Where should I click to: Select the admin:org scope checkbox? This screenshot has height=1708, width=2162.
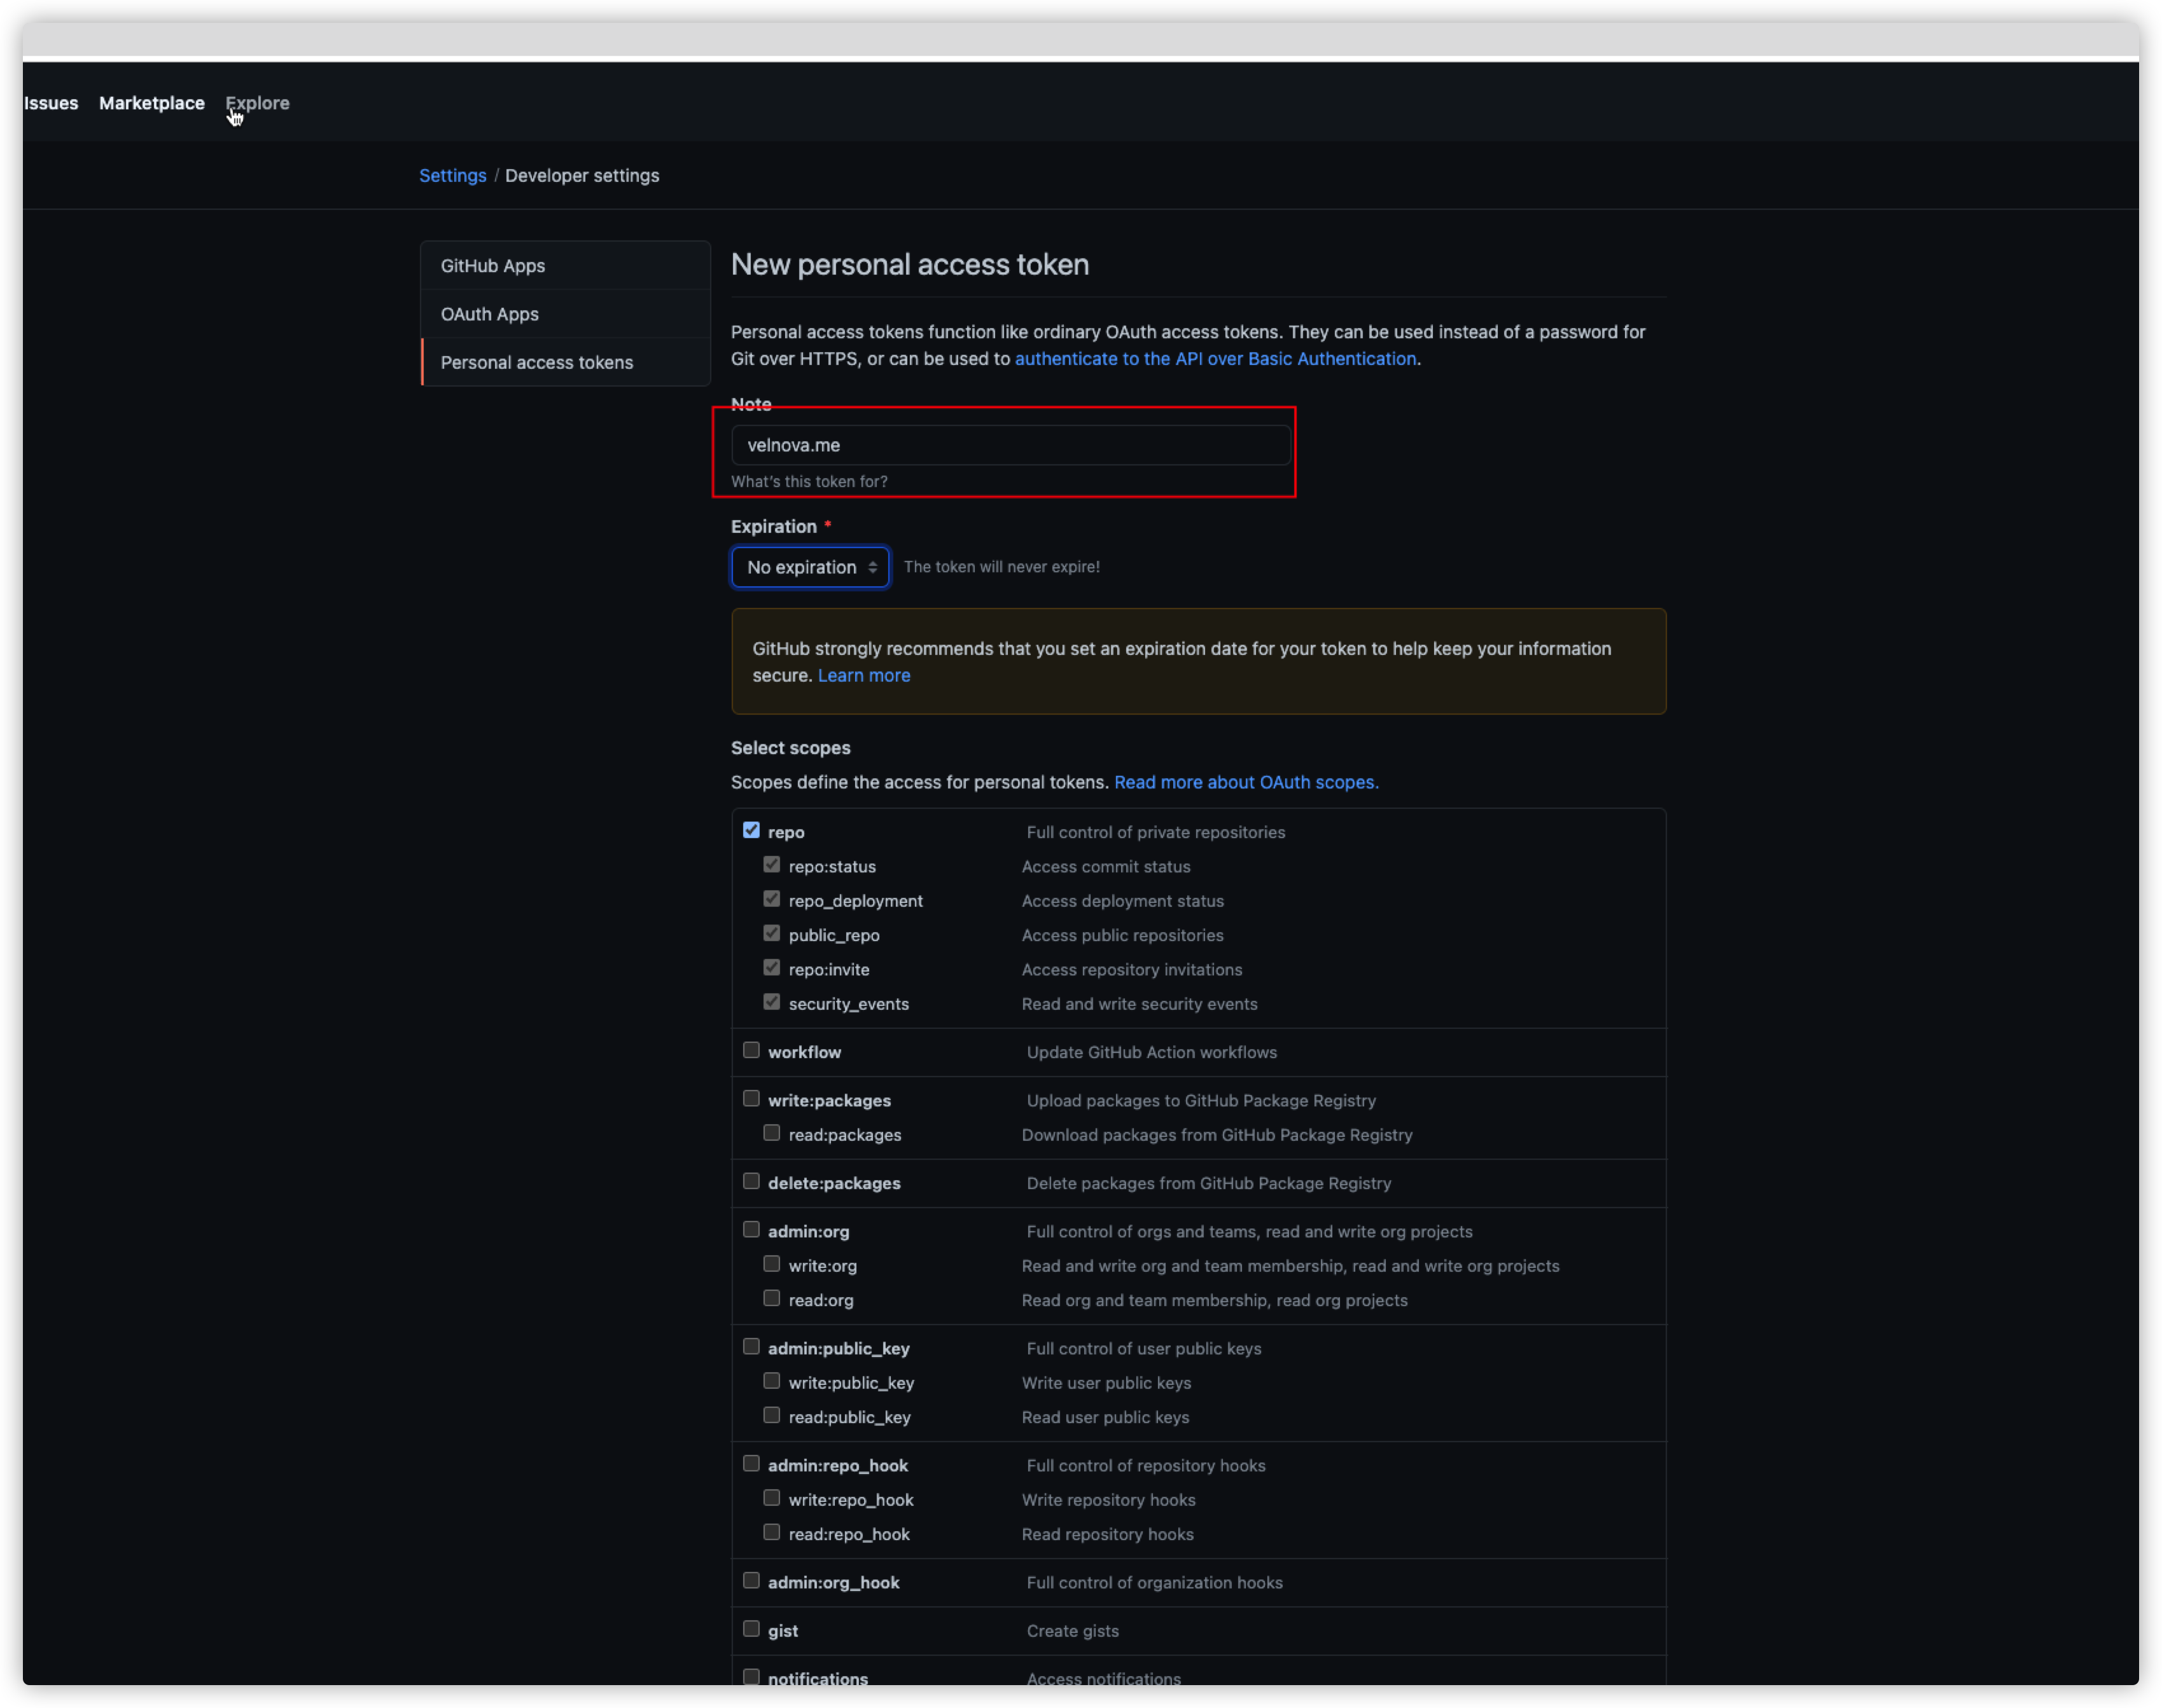(x=751, y=1229)
